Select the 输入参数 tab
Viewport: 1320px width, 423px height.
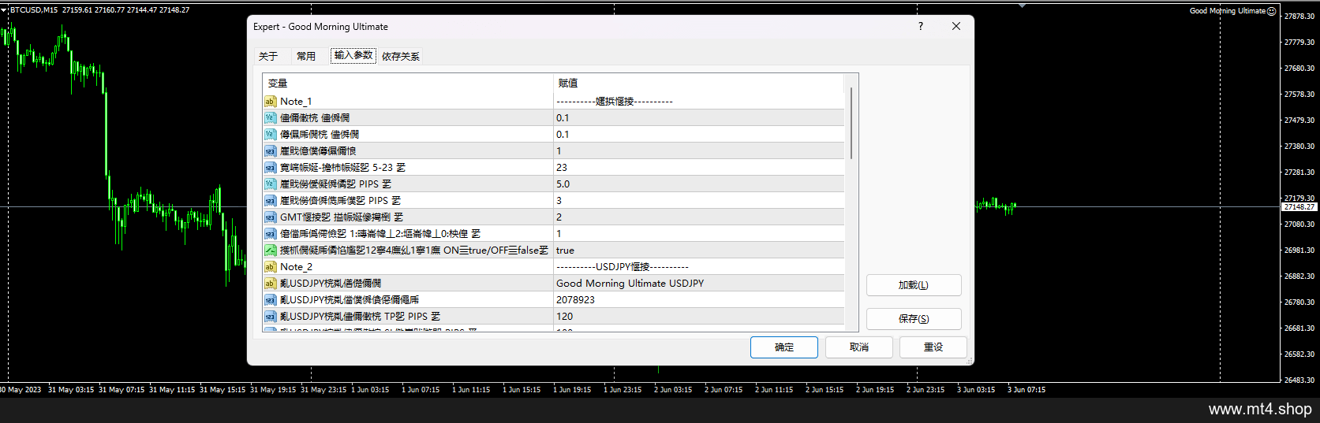tap(353, 55)
